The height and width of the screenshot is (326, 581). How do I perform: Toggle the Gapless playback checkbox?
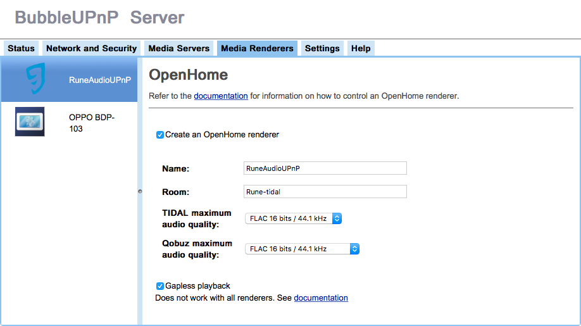coord(159,286)
